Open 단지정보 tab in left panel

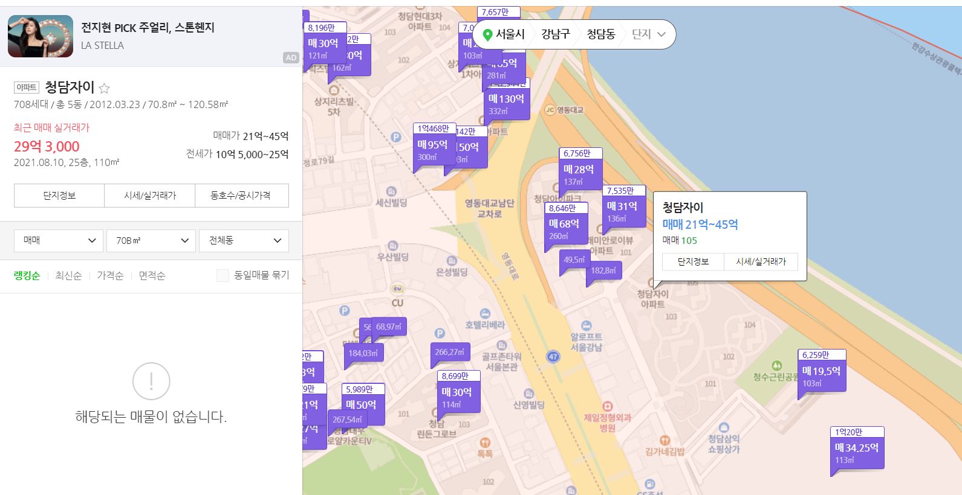pos(59,196)
